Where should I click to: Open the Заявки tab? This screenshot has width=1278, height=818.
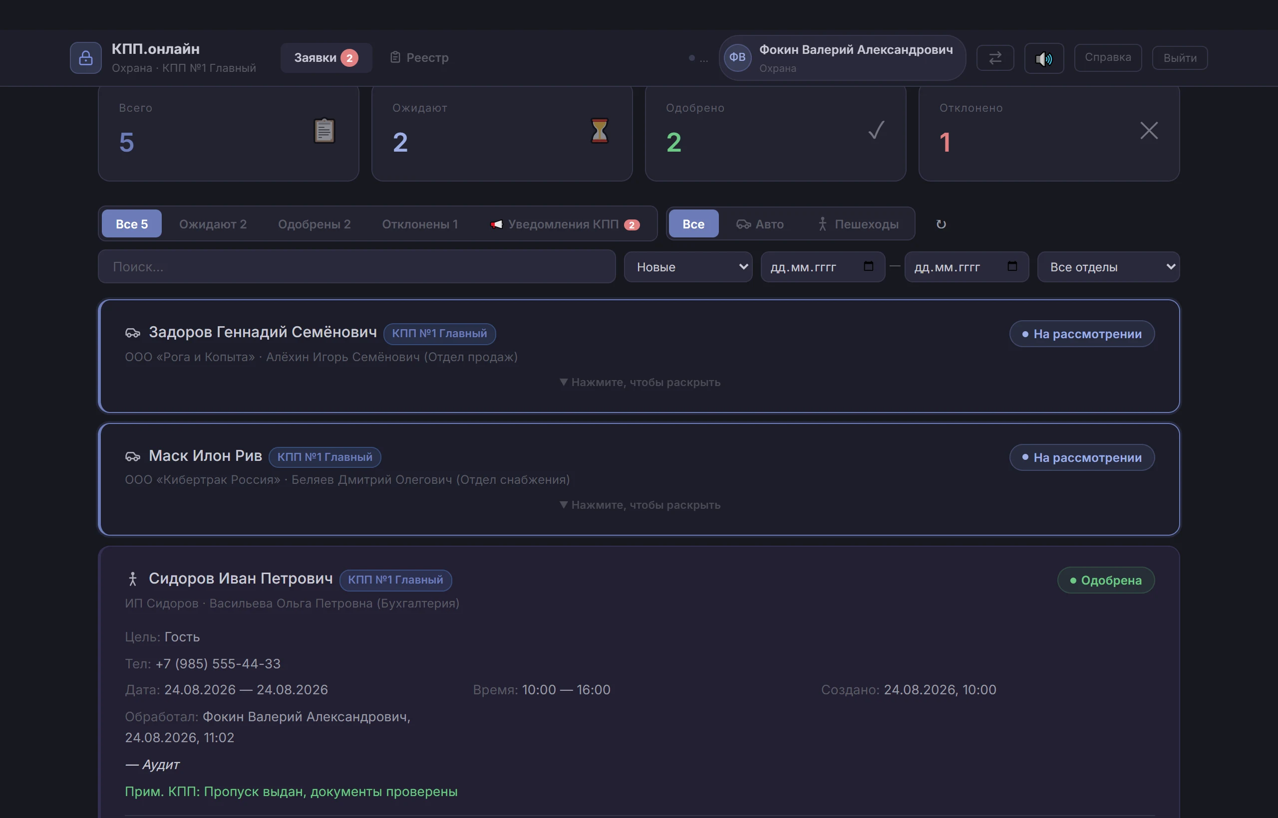[x=326, y=58]
